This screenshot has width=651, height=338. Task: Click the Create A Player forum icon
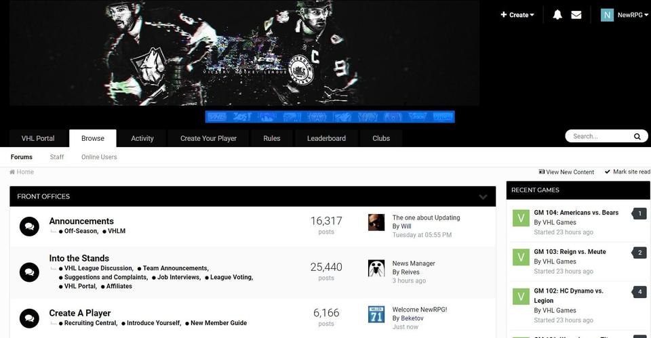coord(29,318)
